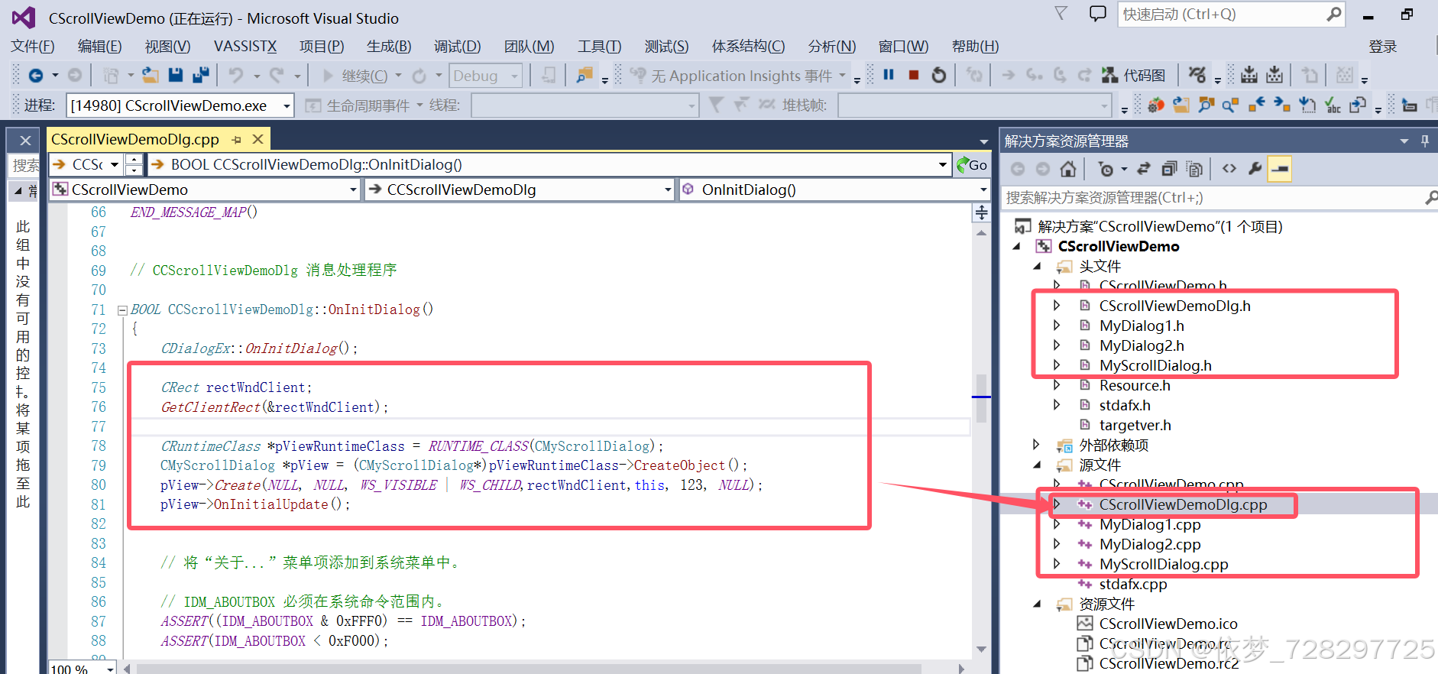The width and height of the screenshot is (1438, 674).
Task: Open Properties via the wrench icon
Action: [x=1255, y=169]
